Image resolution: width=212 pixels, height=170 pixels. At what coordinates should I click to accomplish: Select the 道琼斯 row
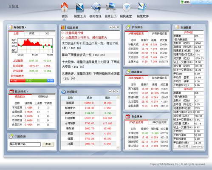pyautogui.click(x=88, y=103)
